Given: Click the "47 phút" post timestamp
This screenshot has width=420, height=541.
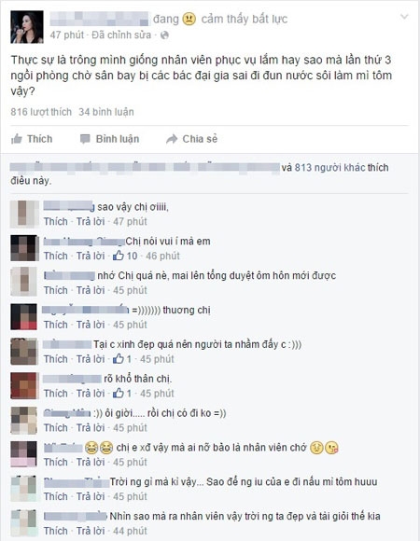Looking at the screenshot, I should [67, 35].
